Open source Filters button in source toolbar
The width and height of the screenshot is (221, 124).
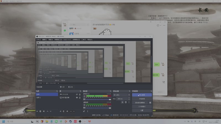[71, 87]
